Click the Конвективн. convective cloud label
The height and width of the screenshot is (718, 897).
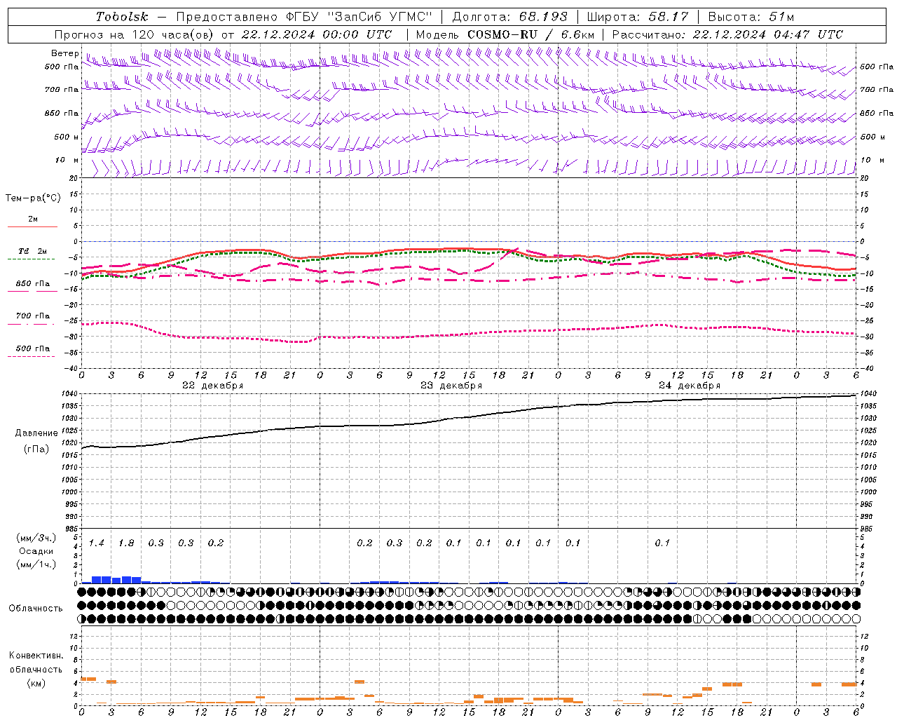pos(36,656)
